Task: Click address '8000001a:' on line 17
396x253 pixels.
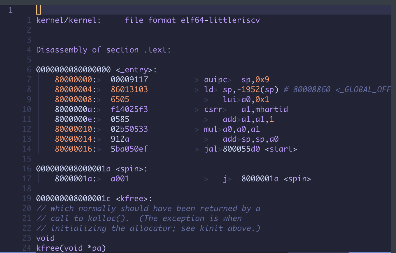Action: 76,179
